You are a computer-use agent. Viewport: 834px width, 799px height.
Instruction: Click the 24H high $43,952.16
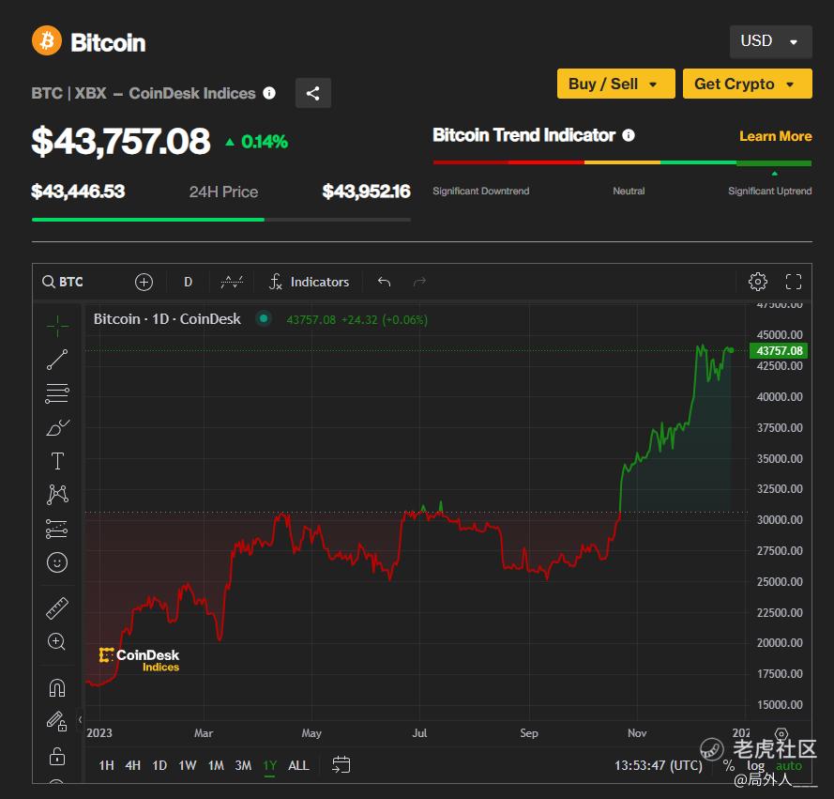tap(367, 192)
